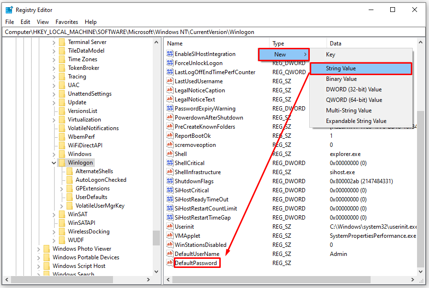This screenshot has height=288, width=429.
Task: Click the string icon beside PowerdownAfterShutdown
Action: click(169, 117)
